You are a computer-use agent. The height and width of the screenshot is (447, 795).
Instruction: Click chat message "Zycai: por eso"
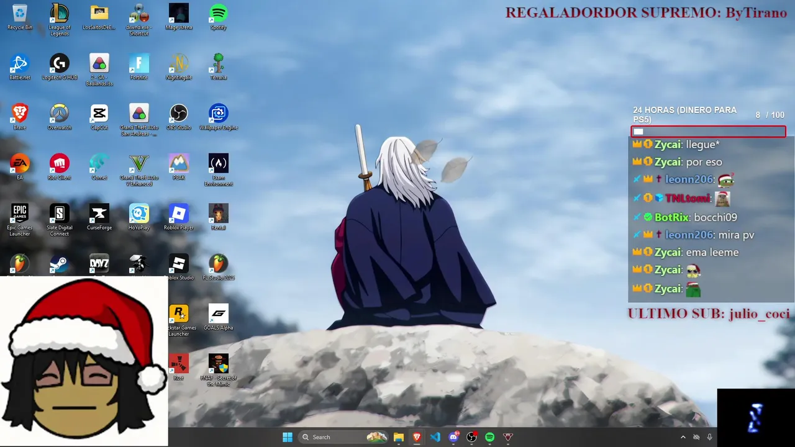[678, 162]
